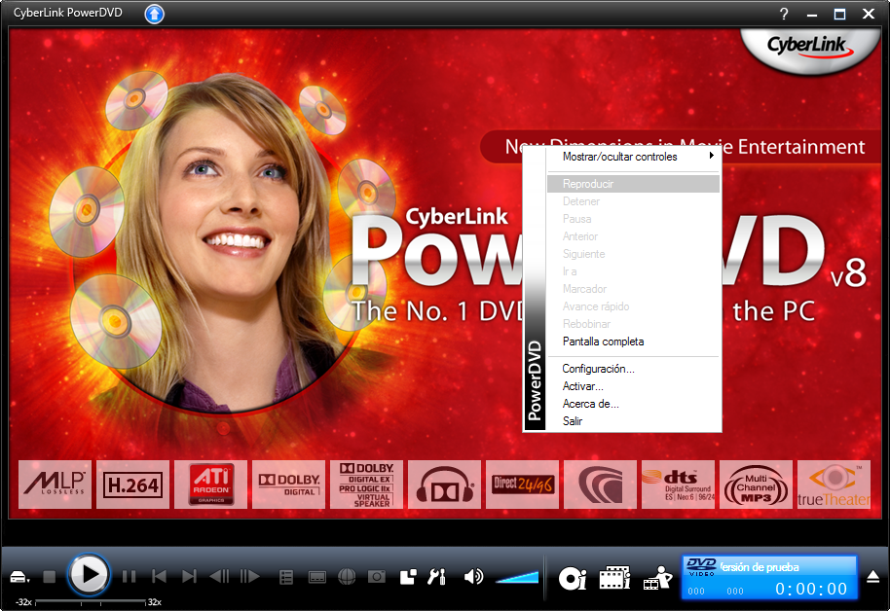Click the large Play button

[89, 574]
